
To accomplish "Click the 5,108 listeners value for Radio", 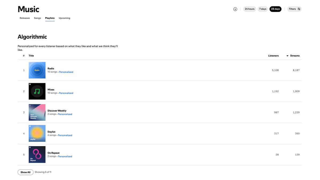I will point(275,70).
